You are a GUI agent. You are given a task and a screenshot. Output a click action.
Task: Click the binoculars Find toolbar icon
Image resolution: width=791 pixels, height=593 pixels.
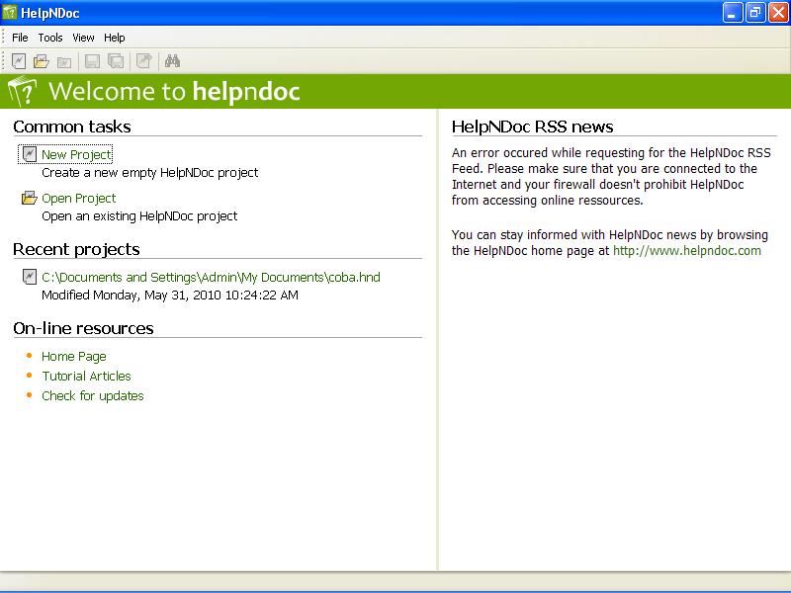(x=172, y=61)
